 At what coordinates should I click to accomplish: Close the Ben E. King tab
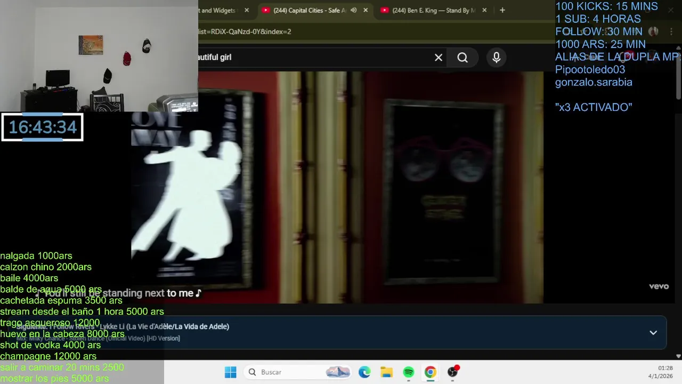pos(484,10)
